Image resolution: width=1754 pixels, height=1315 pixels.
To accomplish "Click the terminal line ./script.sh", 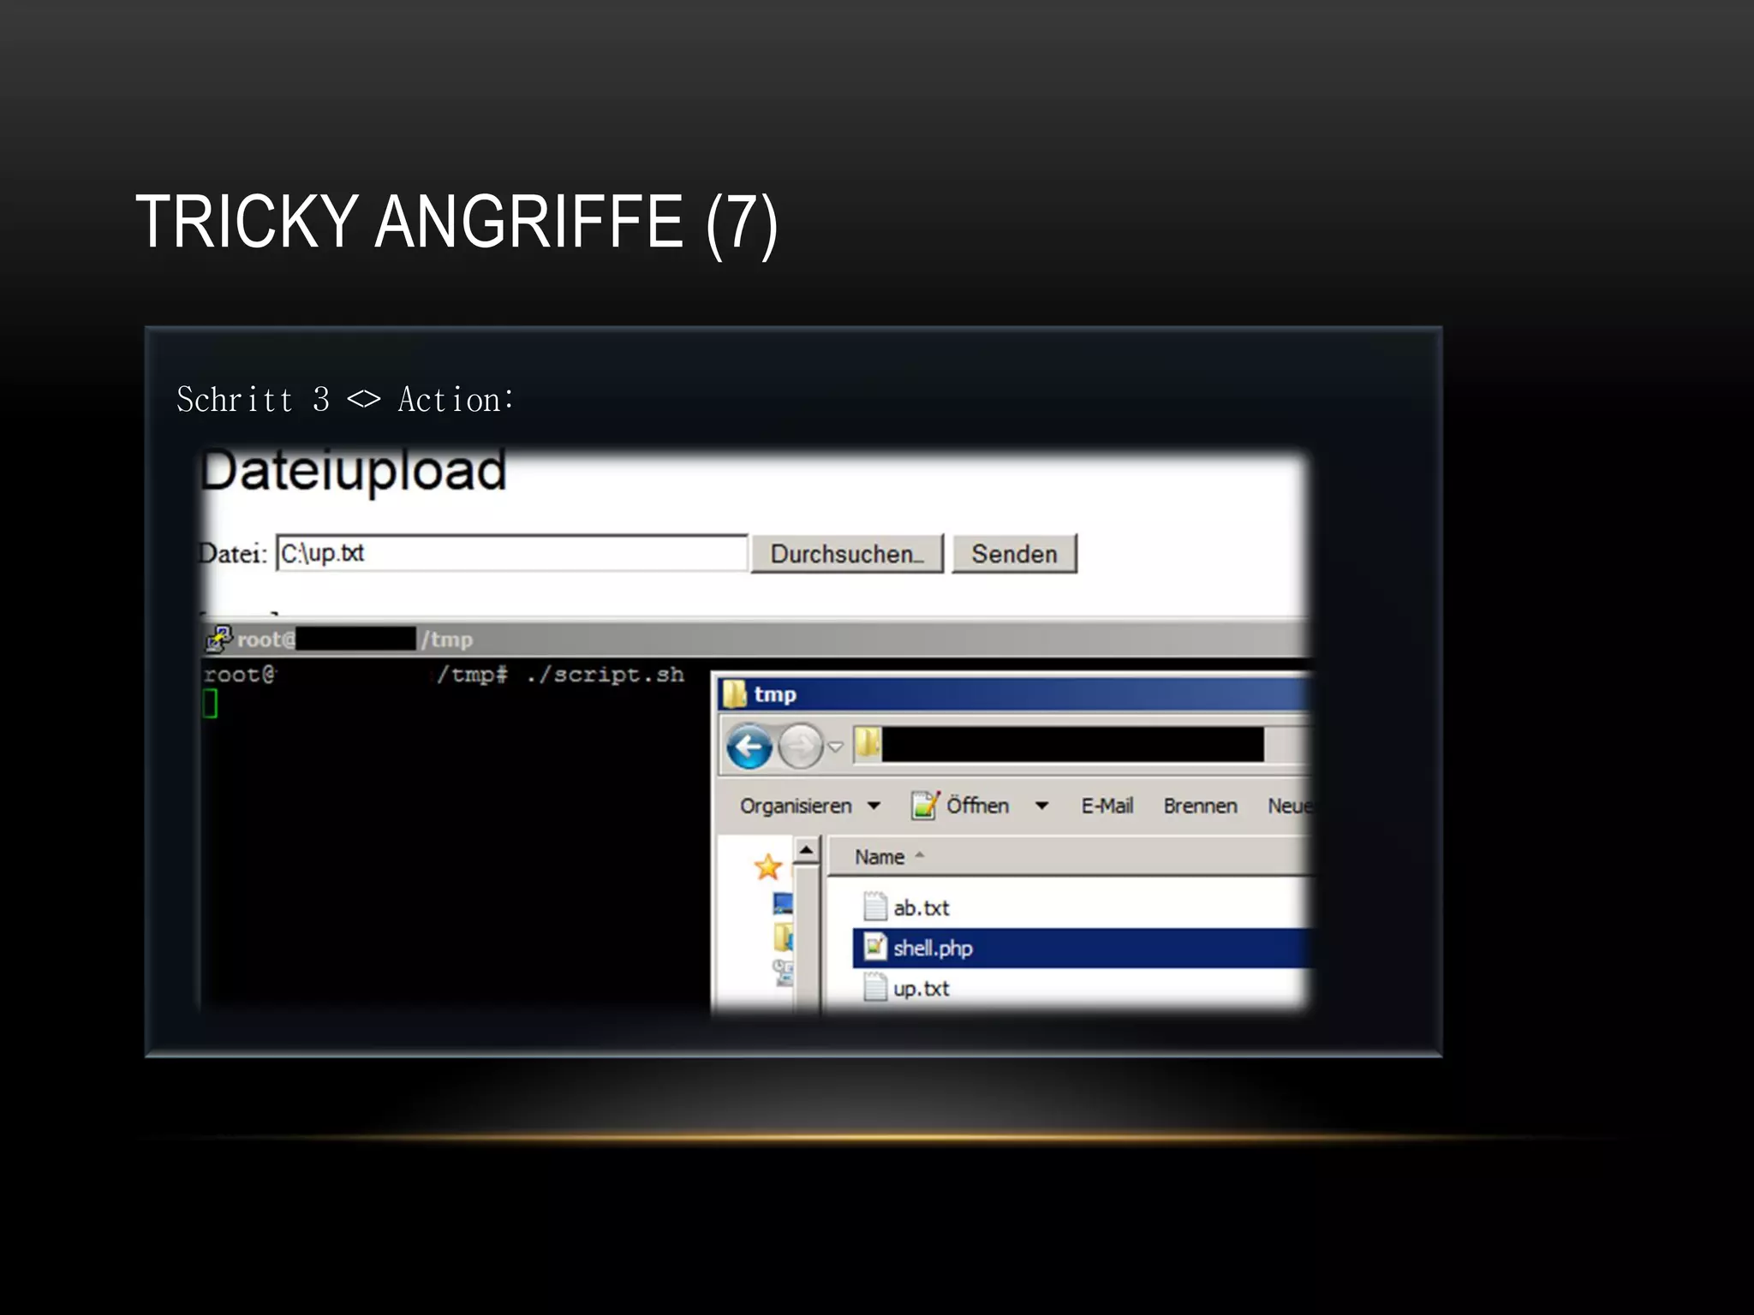I will point(606,675).
